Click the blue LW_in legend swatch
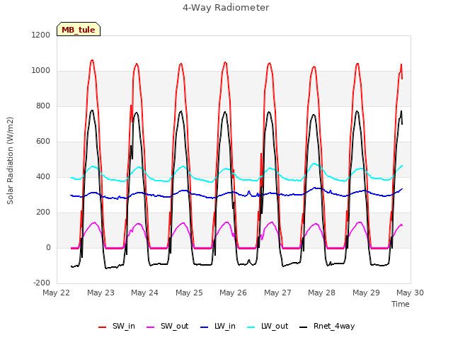This screenshot has width=453, height=340. (x=204, y=327)
